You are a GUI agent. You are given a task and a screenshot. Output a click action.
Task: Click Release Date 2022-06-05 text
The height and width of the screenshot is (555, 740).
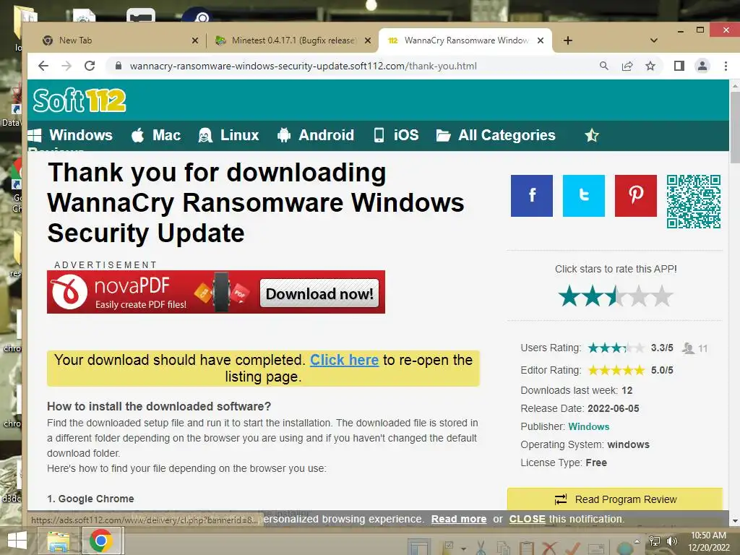613,409
